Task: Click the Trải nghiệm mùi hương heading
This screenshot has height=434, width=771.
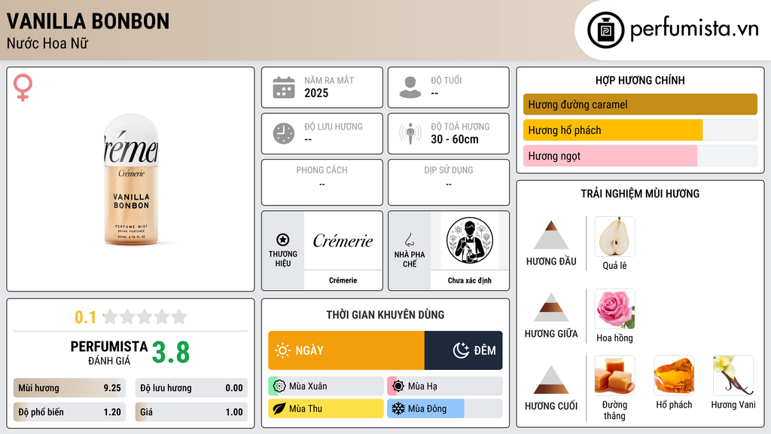Action: pos(640,194)
